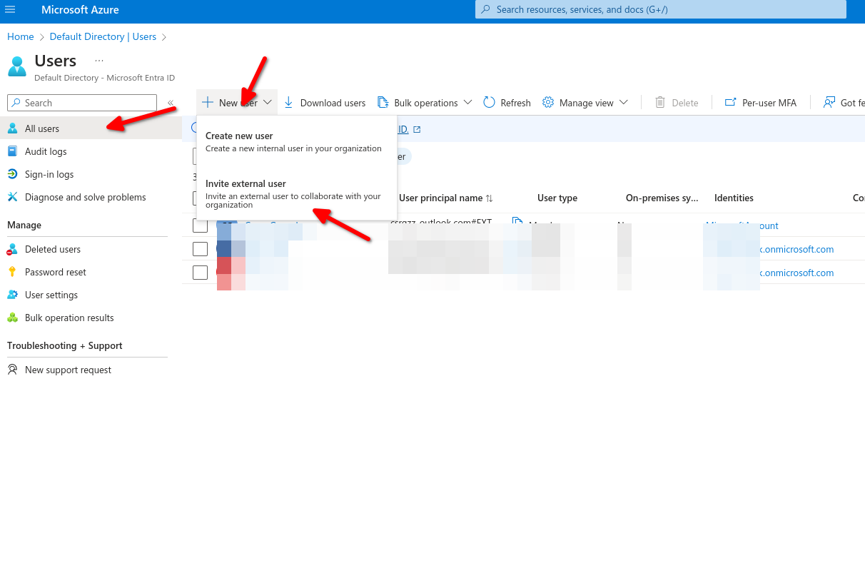Open Default Directory | Users breadcrumb

point(103,36)
